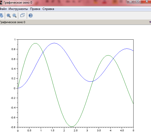Open the Справка menu

pos(48,9)
